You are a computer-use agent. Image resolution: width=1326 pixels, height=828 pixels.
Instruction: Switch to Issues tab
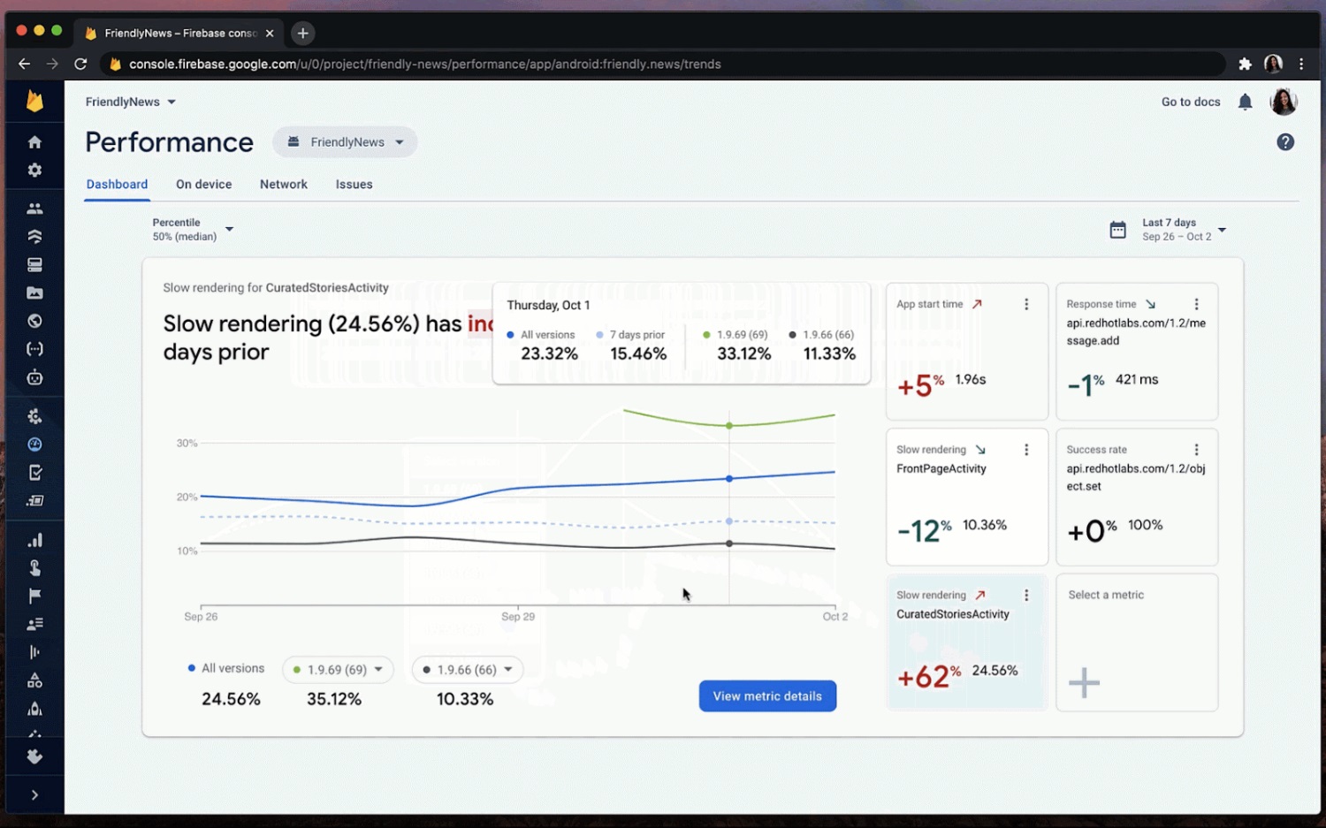(354, 184)
